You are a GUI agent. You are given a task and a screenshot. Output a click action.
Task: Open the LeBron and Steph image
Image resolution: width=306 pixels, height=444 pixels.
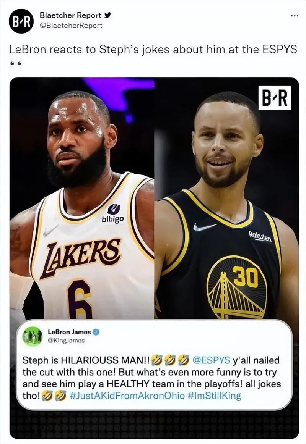pos(154,258)
